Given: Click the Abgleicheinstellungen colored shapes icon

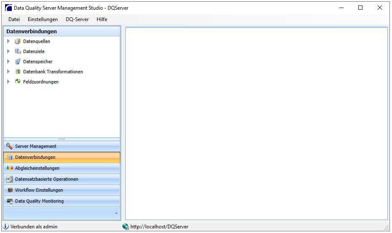Looking at the screenshot, I should tap(10, 168).
